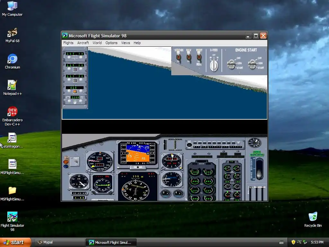Click the keyboard tray icon
The image size is (329, 247).
pos(281,242)
